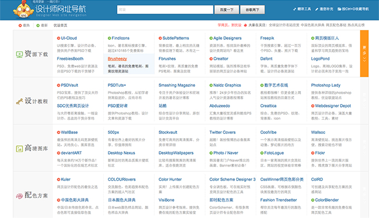
Task: Open 建您补充 in the header
Action: coord(325,10)
